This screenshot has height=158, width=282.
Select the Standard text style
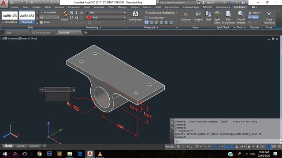pos(27,18)
